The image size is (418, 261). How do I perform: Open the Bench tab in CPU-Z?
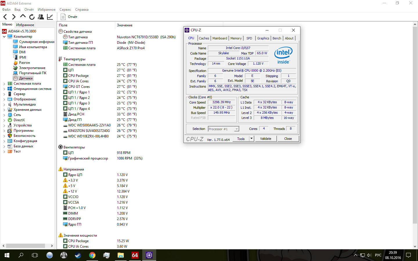277,38
